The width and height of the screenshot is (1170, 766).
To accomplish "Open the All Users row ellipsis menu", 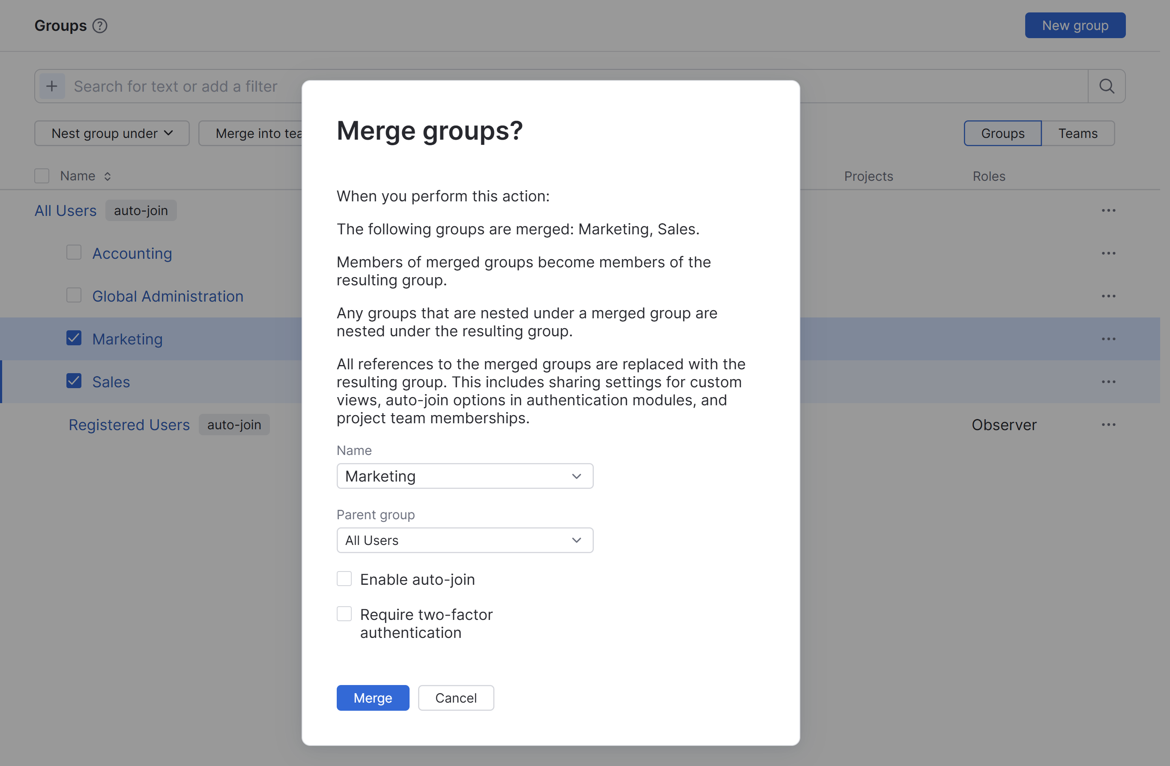I will tap(1109, 210).
